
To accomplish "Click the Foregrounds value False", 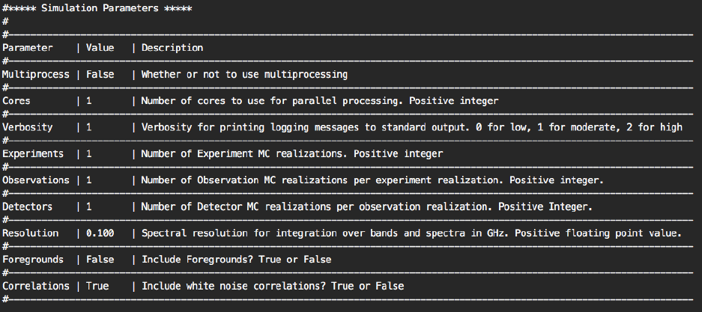I will 100,260.
